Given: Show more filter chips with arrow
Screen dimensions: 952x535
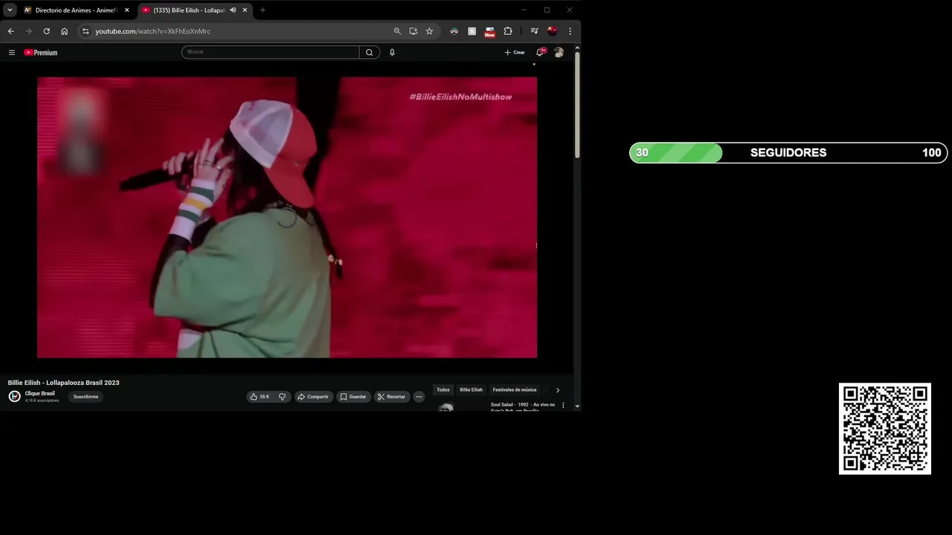Looking at the screenshot, I should 558,390.
